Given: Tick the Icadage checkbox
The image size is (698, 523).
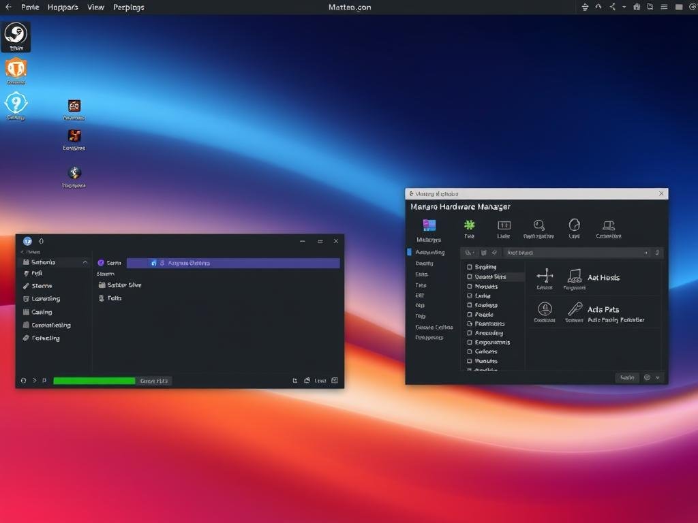Looking at the screenshot, I should point(469,305).
